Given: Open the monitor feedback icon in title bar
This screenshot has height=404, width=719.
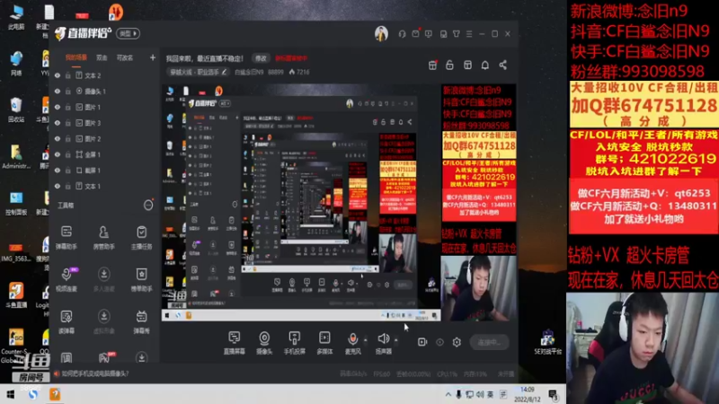Looking at the screenshot, I should click(429, 34).
